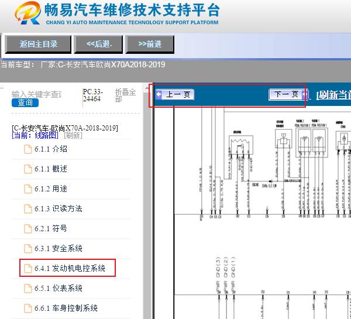Click the 刷新当前 link

tap(333, 95)
